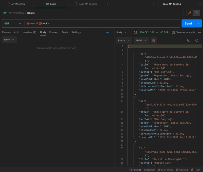Screen dimensions: 203x172
Task: Copy the response body with the copy icon
Action: (189, 40)
